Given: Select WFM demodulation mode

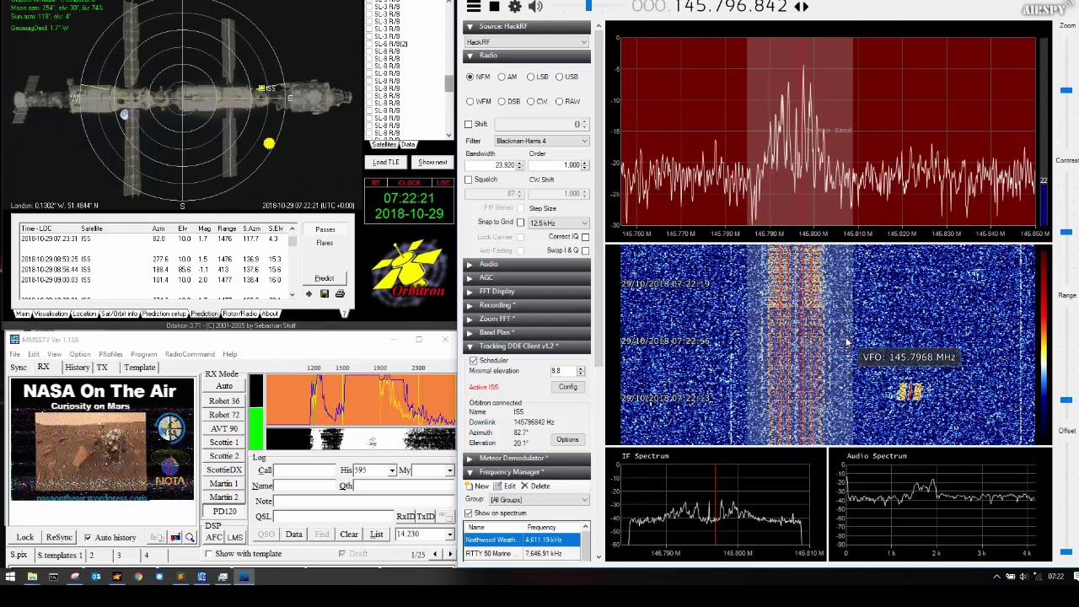Looking at the screenshot, I should [478, 101].
